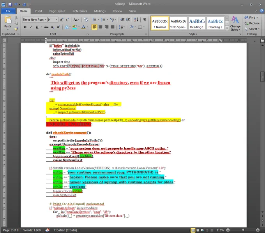Image resolution: width=265 pixels, height=233 pixels.
Task: Switch to the Insert tab
Action: [x=38, y=11]
